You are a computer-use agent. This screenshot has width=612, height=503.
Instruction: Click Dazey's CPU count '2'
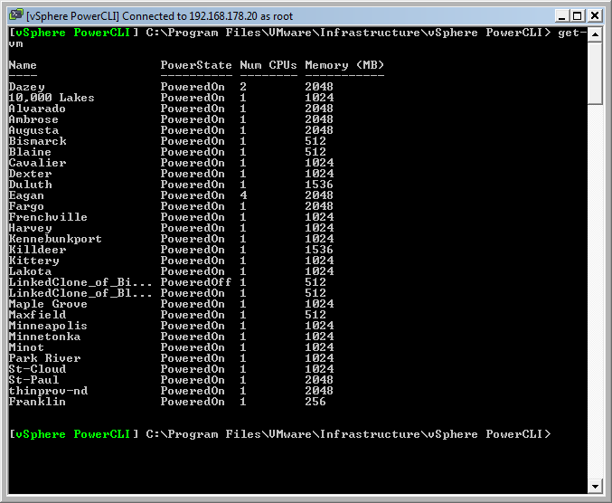tap(243, 87)
